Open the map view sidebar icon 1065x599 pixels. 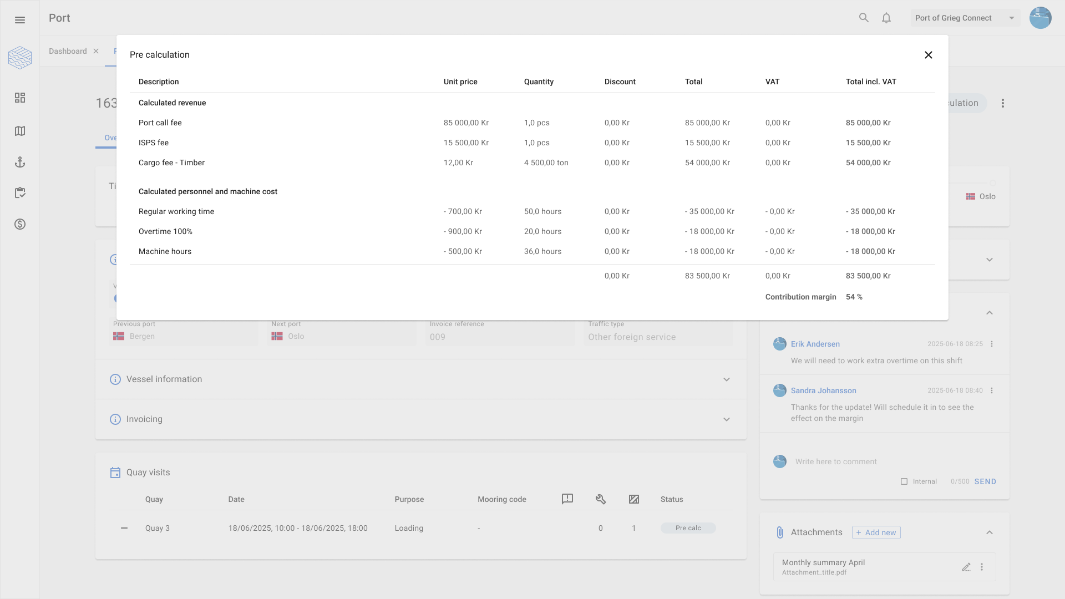pyautogui.click(x=20, y=131)
